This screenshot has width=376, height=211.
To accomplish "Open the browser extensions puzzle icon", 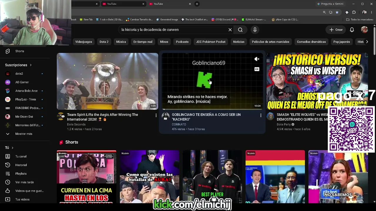I will coord(354,12).
